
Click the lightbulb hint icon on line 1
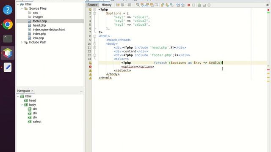coord(90,10)
